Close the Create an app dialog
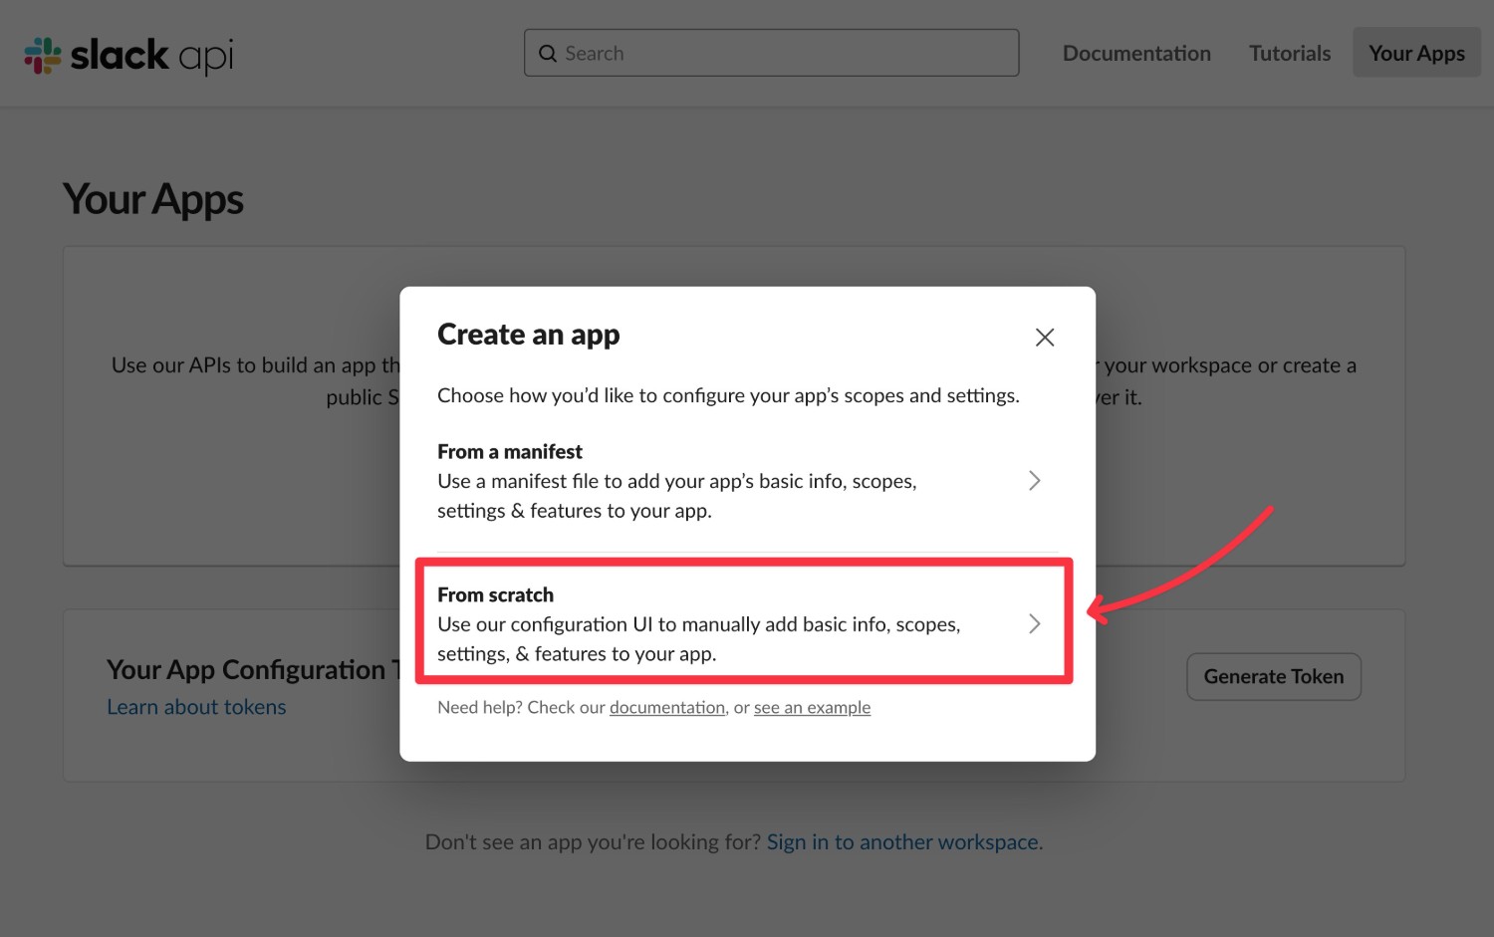The height and width of the screenshot is (937, 1494). (1044, 338)
